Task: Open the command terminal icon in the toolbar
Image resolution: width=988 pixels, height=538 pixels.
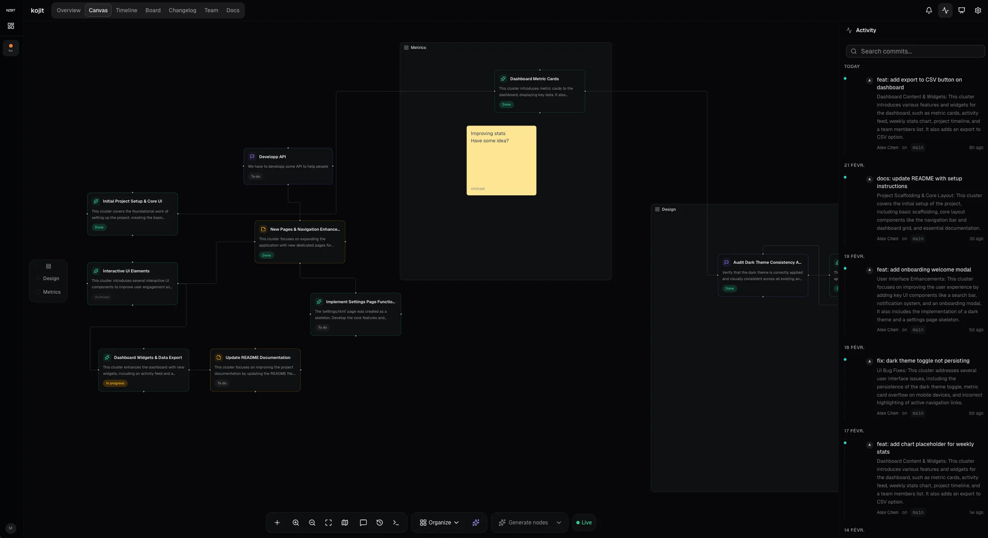Action: [x=396, y=522]
